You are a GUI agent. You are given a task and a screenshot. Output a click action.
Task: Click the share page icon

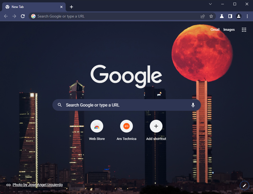click(203, 16)
